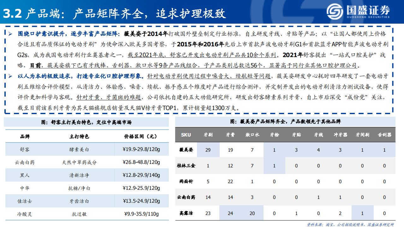Select feature cell 清新洁净
This screenshot has width=404, height=227.
79,176
